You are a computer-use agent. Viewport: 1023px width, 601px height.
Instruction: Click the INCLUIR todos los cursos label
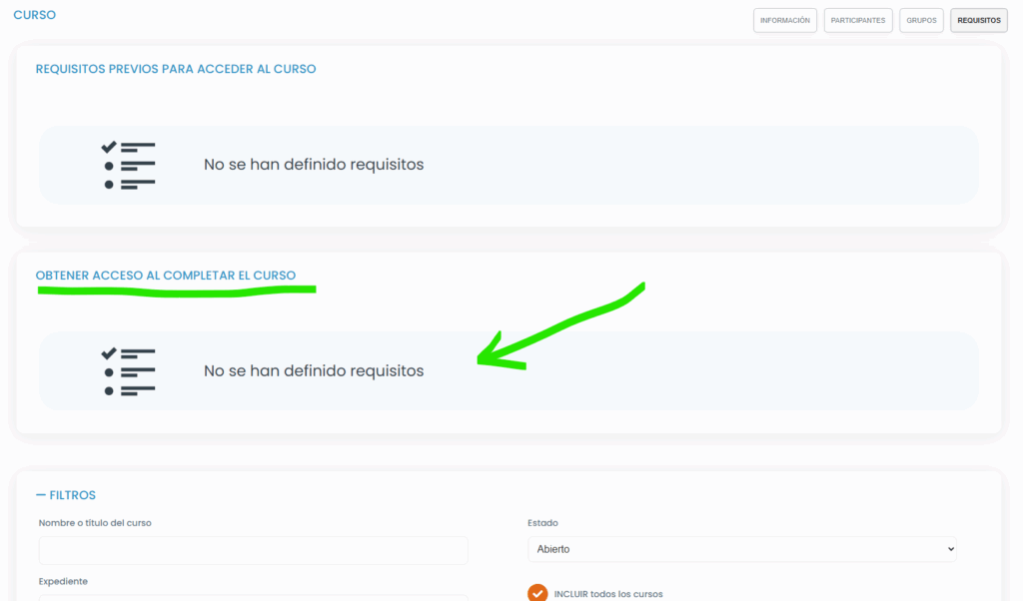click(608, 594)
